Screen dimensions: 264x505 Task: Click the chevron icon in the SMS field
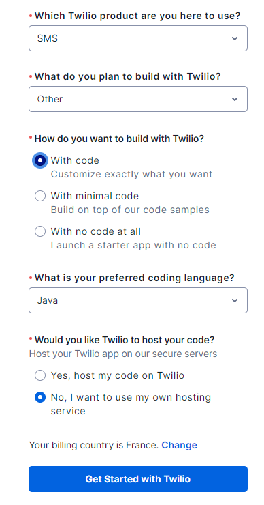pos(235,39)
